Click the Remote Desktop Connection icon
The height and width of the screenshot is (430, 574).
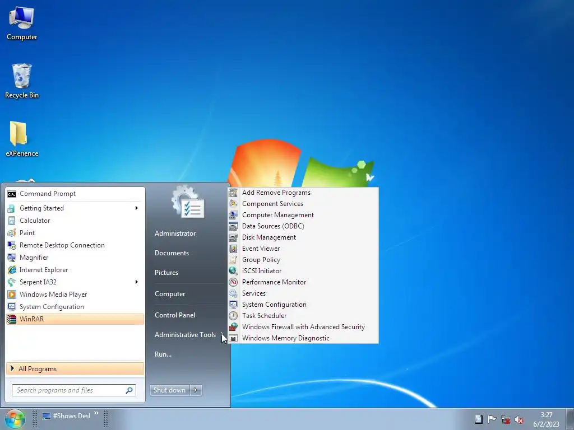tap(12, 245)
